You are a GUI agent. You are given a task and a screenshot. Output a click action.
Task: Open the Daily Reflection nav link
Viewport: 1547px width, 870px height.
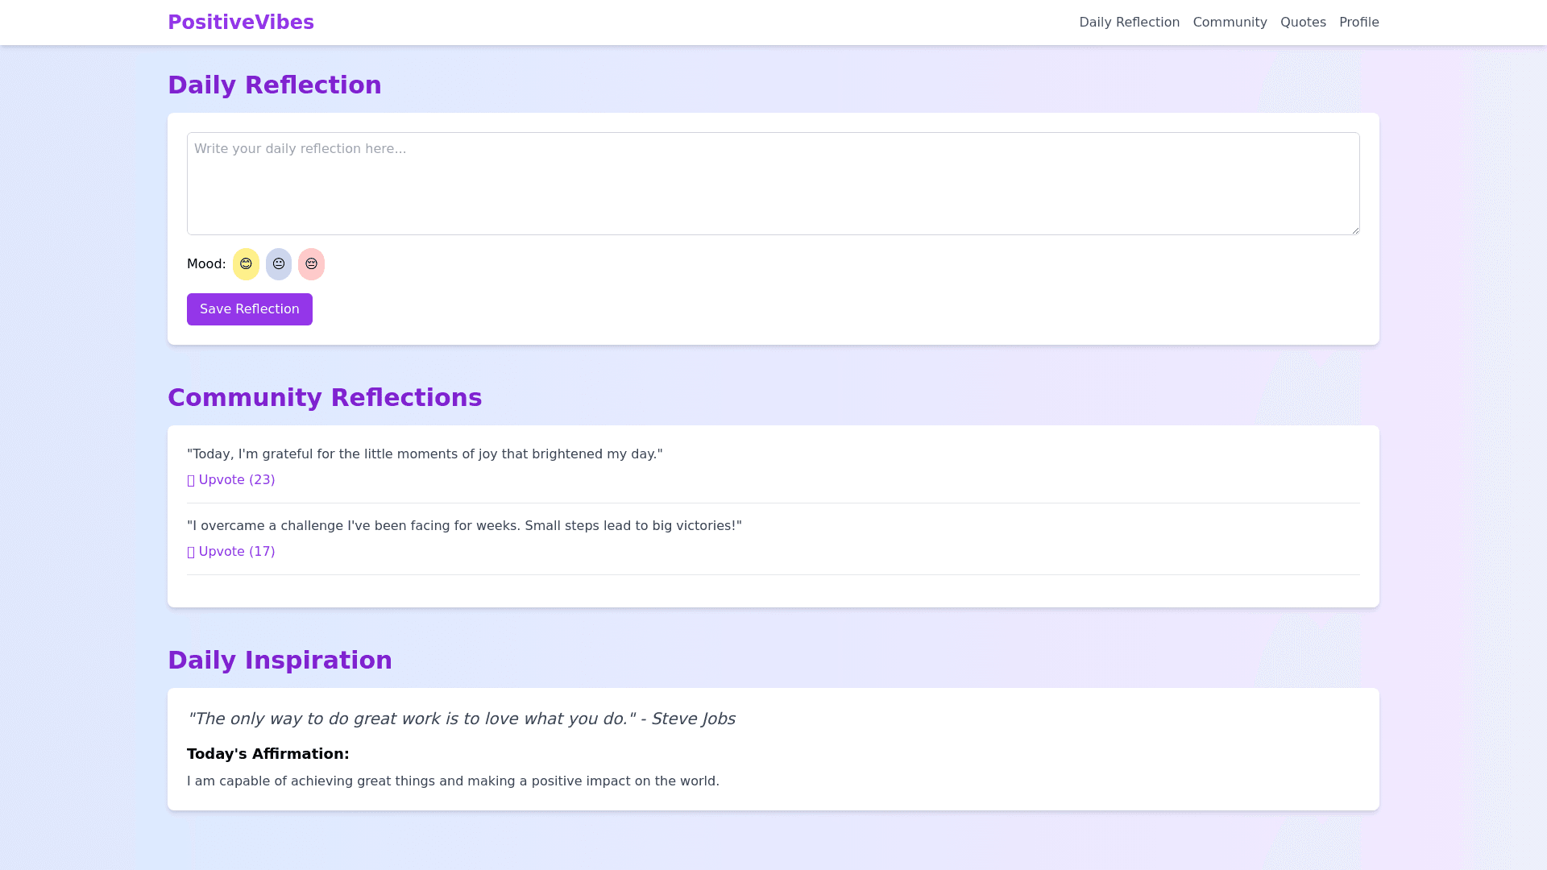coord(1129,23)
